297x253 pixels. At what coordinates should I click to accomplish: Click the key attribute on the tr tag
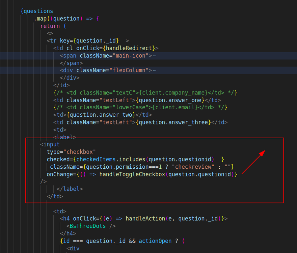65,41
